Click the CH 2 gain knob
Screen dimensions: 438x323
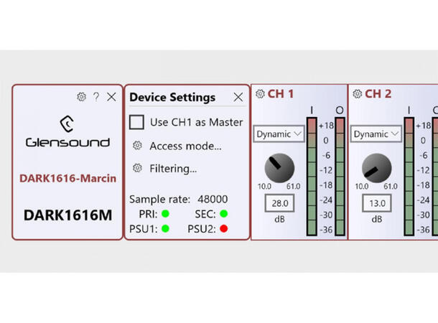tap(376, 168)
